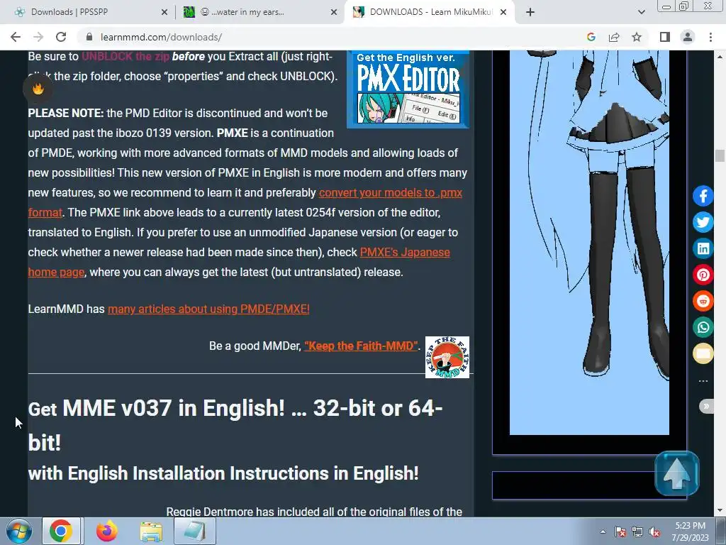The image size is (726, 545).
Task: Click the muted volume tray icon
Action: click(x=654, y=532)
